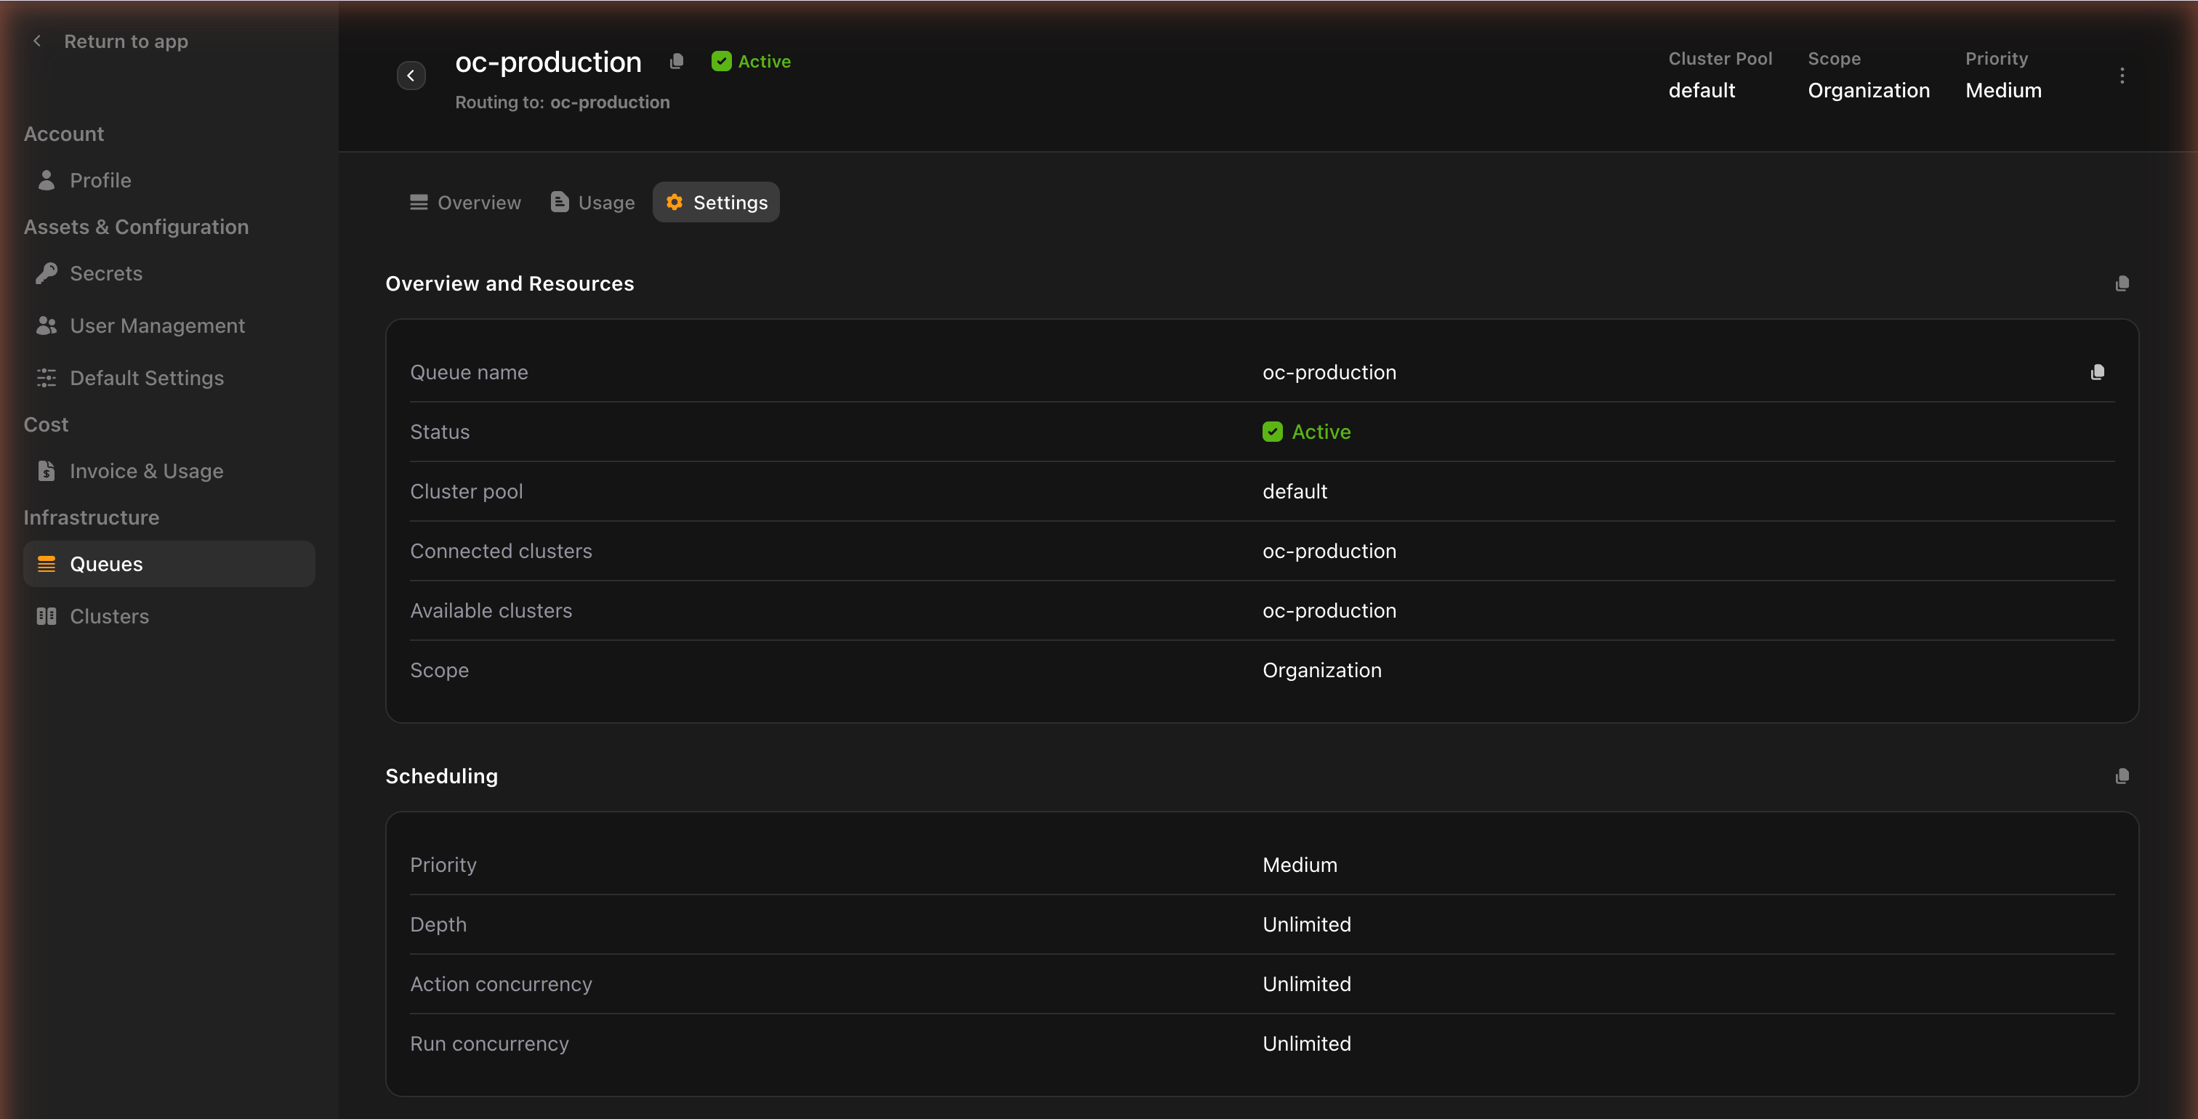Click the Connected clusters label

[x=501, y=551]
